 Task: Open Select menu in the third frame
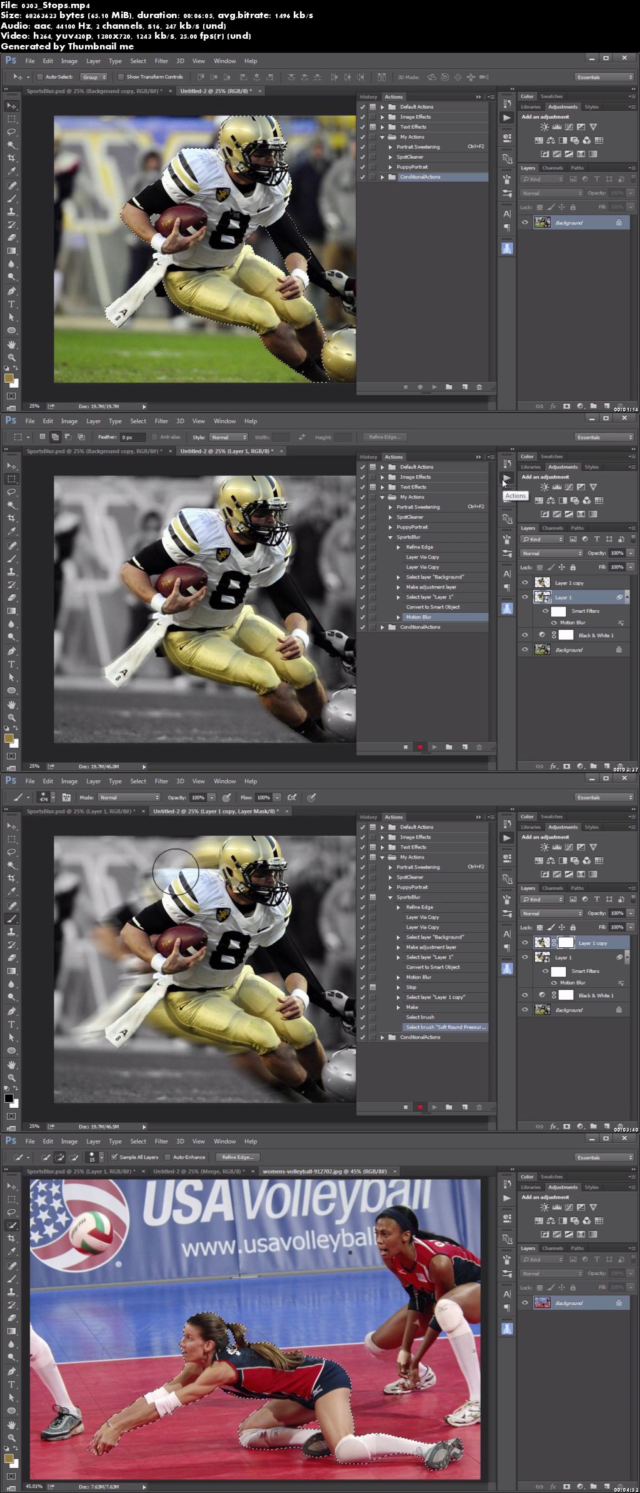tap(138, 781)
